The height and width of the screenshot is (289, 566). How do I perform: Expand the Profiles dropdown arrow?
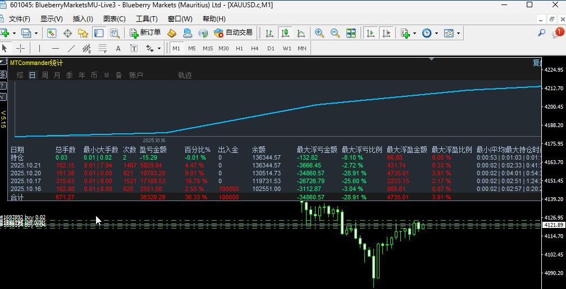pyautogui.click(x=36, y=33)
